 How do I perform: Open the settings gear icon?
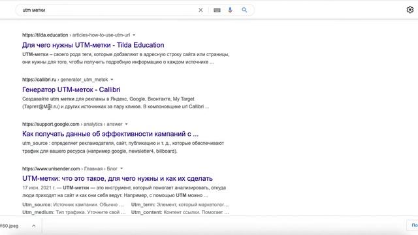click(x=410, y=10)
